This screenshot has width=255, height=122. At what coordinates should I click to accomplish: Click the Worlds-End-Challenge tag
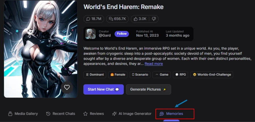coord(212,75)
